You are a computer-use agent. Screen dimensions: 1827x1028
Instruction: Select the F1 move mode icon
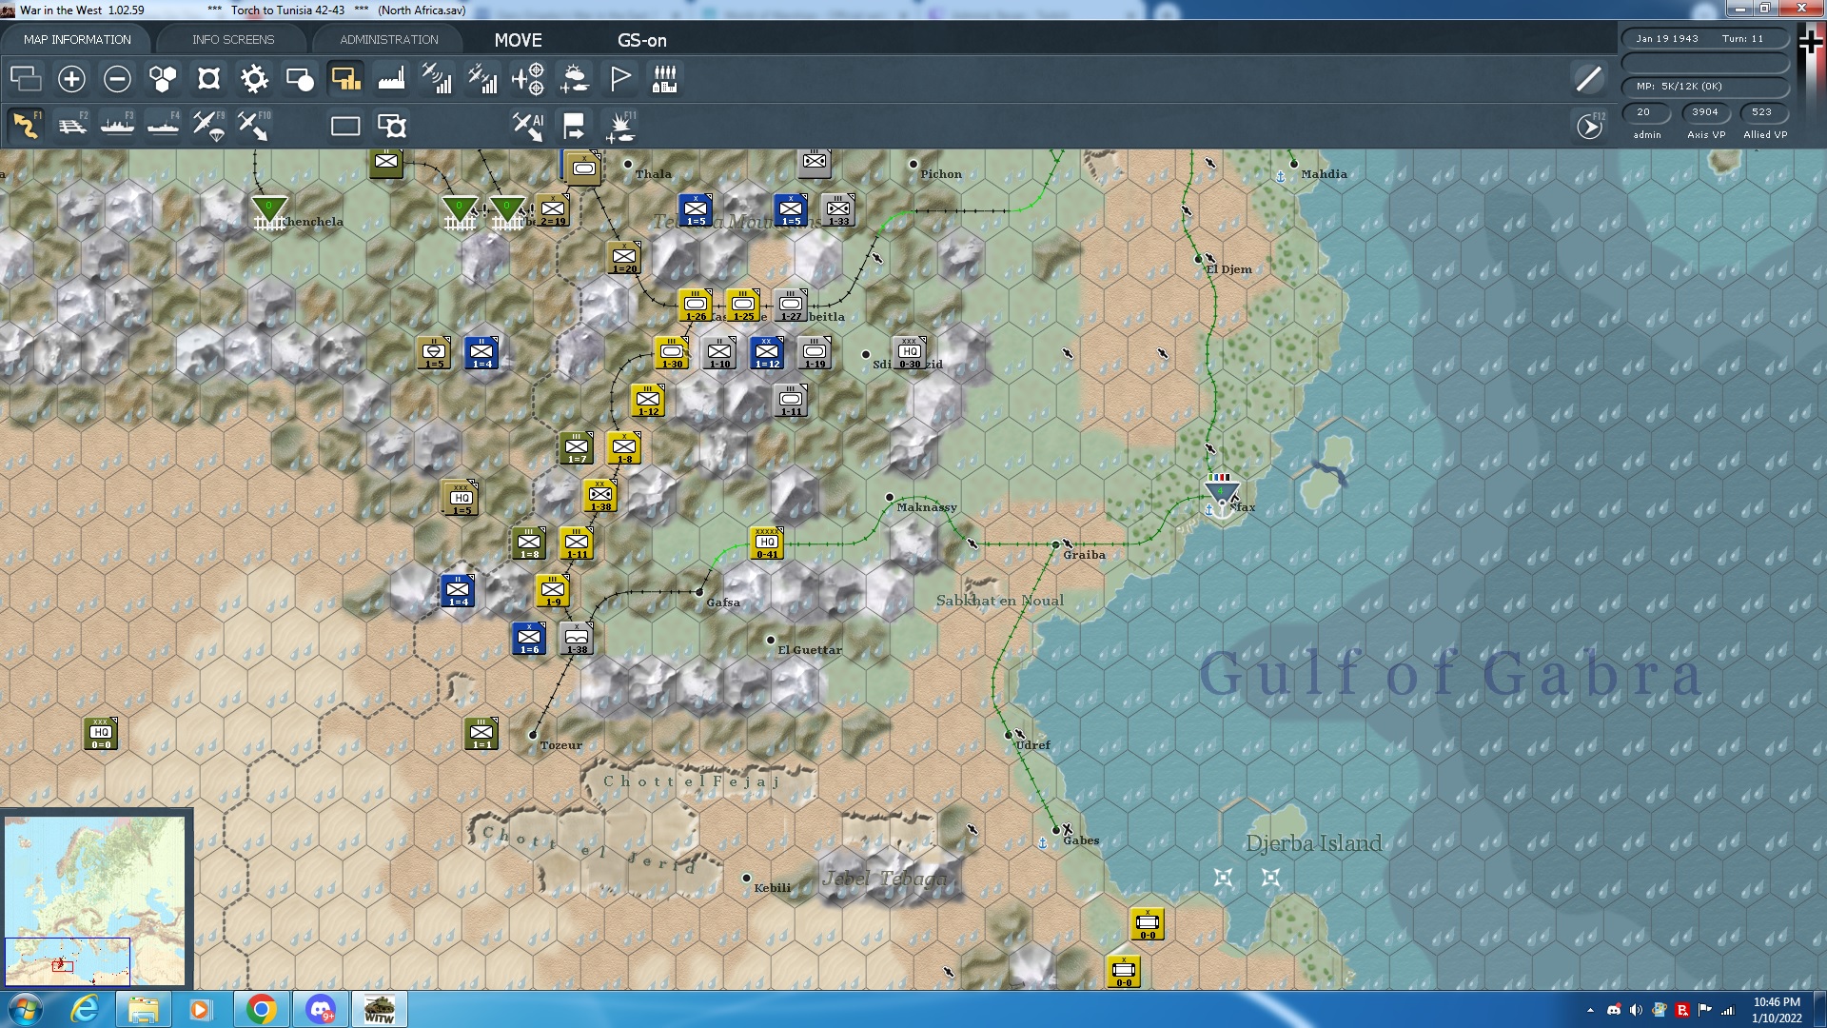(27, 126)
